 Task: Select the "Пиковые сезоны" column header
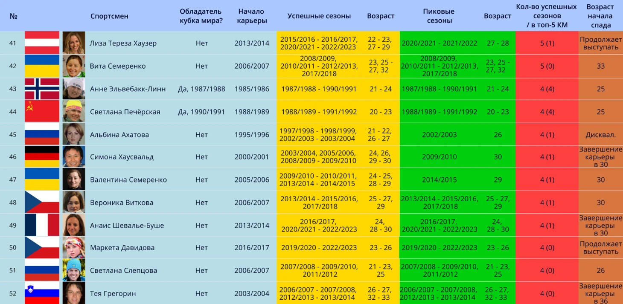(439, 16)
